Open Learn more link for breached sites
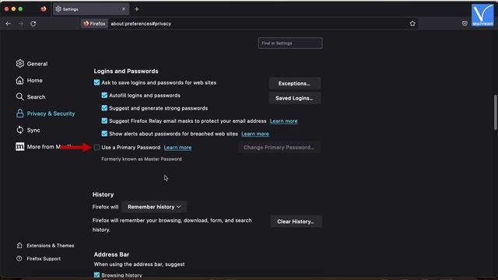Screen dimensions: 498x280 255,134
